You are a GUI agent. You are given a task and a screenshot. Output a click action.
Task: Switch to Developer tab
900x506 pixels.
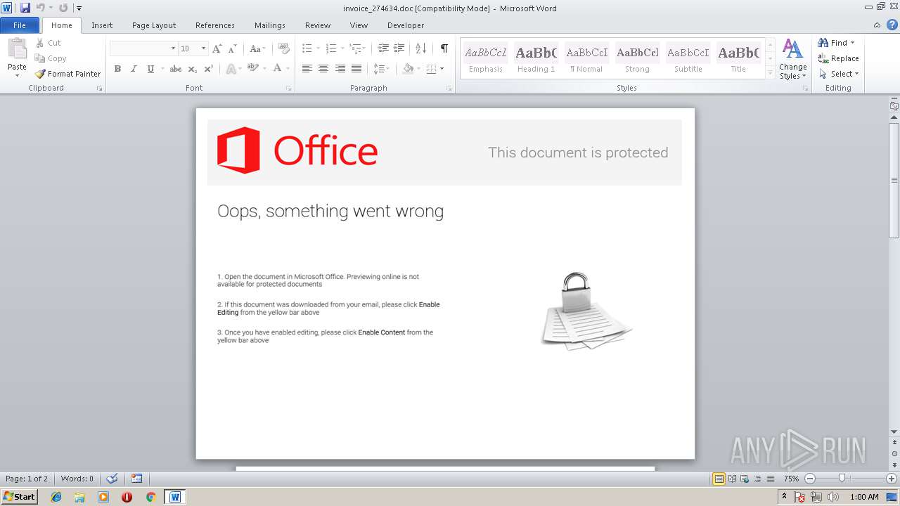pos(406,25)
